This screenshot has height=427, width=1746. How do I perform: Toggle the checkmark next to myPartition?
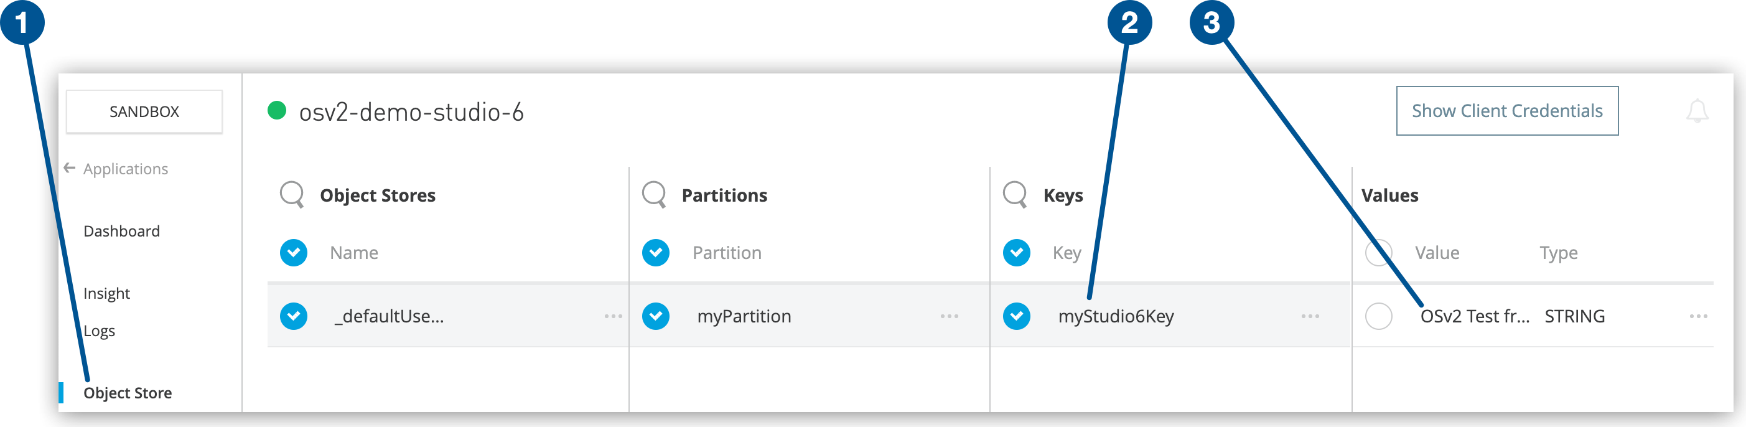655,316
